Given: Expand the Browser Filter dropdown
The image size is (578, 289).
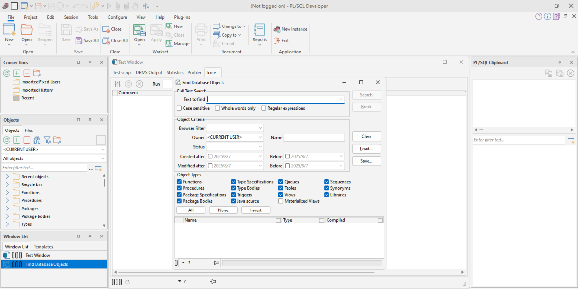Looking at the screenshot, I should click(x=260, y=128).
